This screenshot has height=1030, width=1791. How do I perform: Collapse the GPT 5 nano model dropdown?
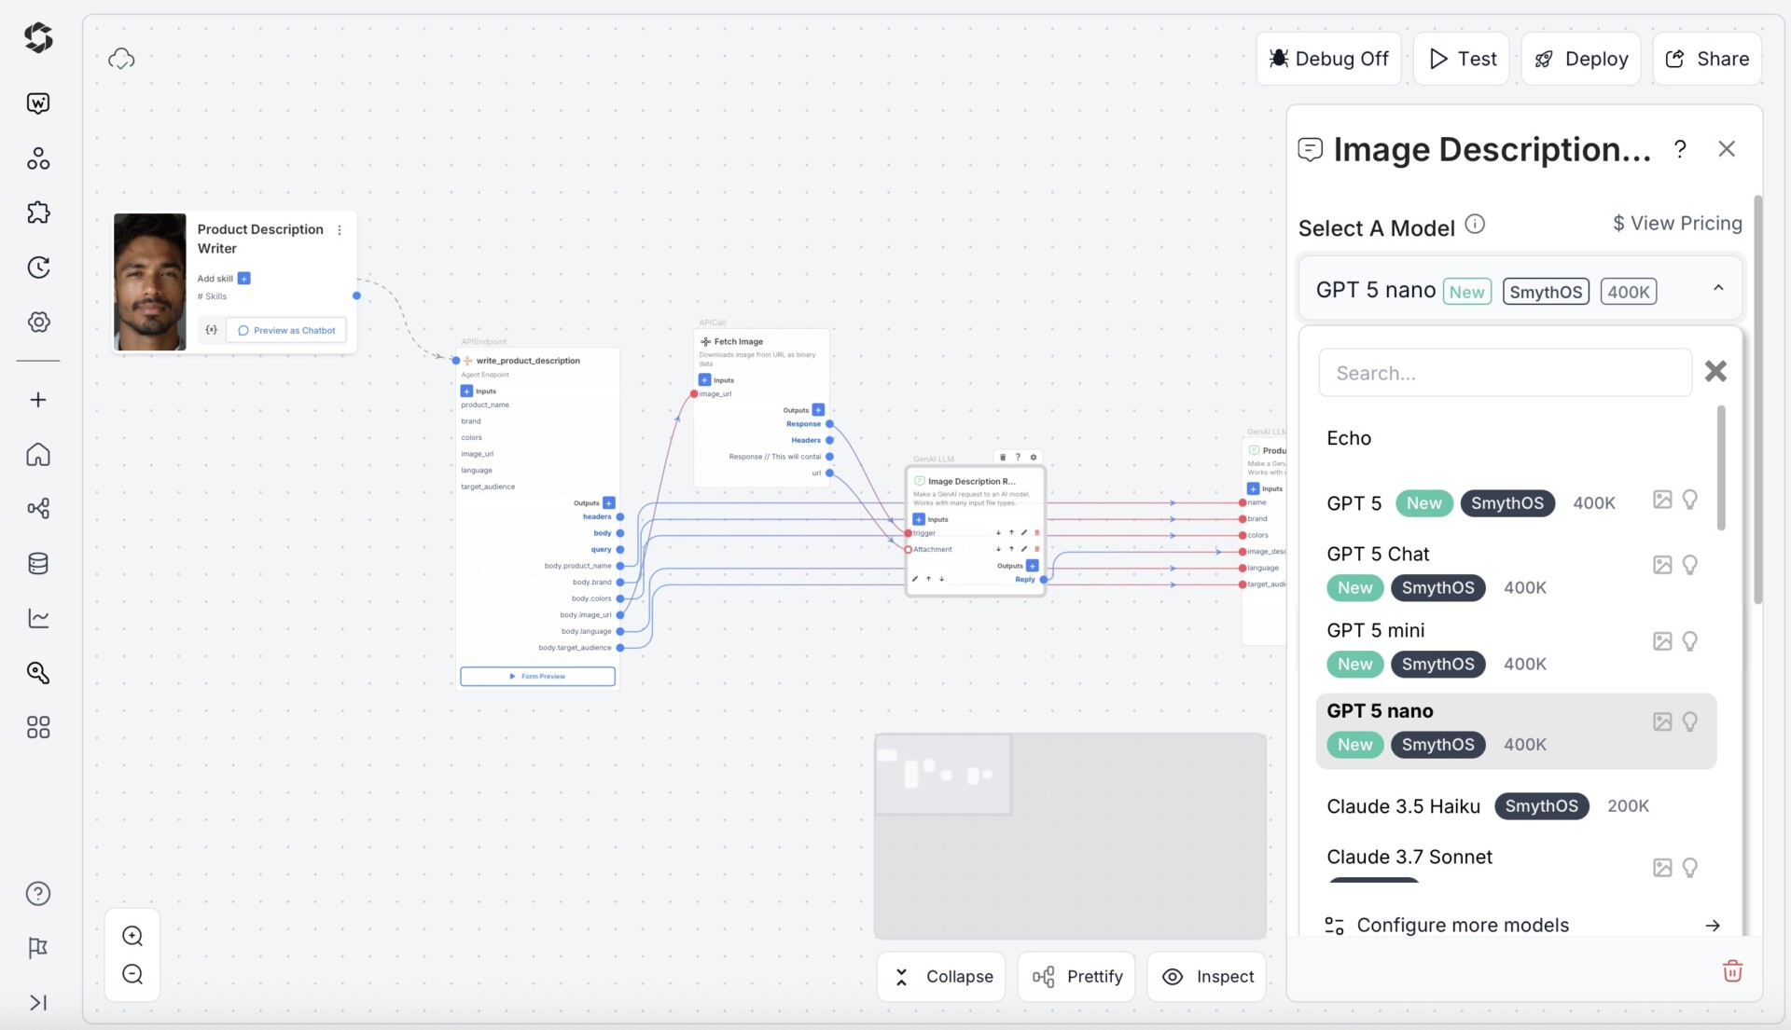pyautogui.click(x=1719, y=288)
